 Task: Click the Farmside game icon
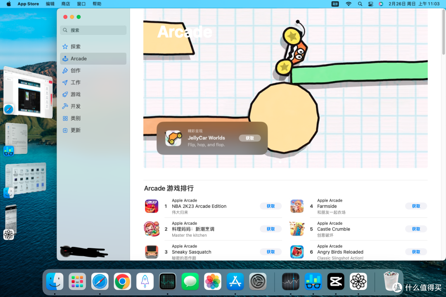coord(297,206)
